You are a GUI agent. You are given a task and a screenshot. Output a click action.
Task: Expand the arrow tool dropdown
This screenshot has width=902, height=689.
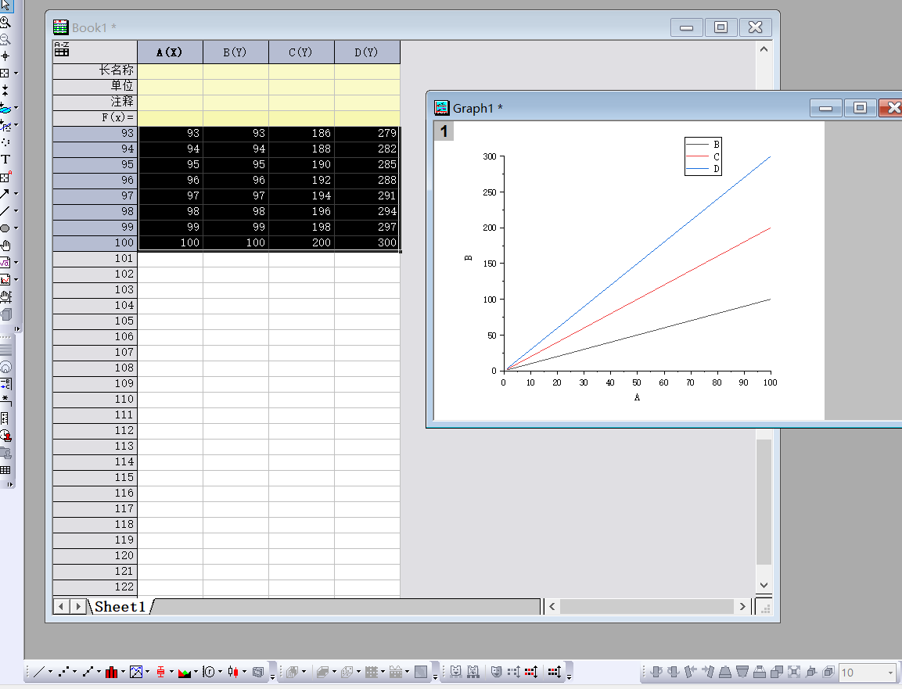16,194
